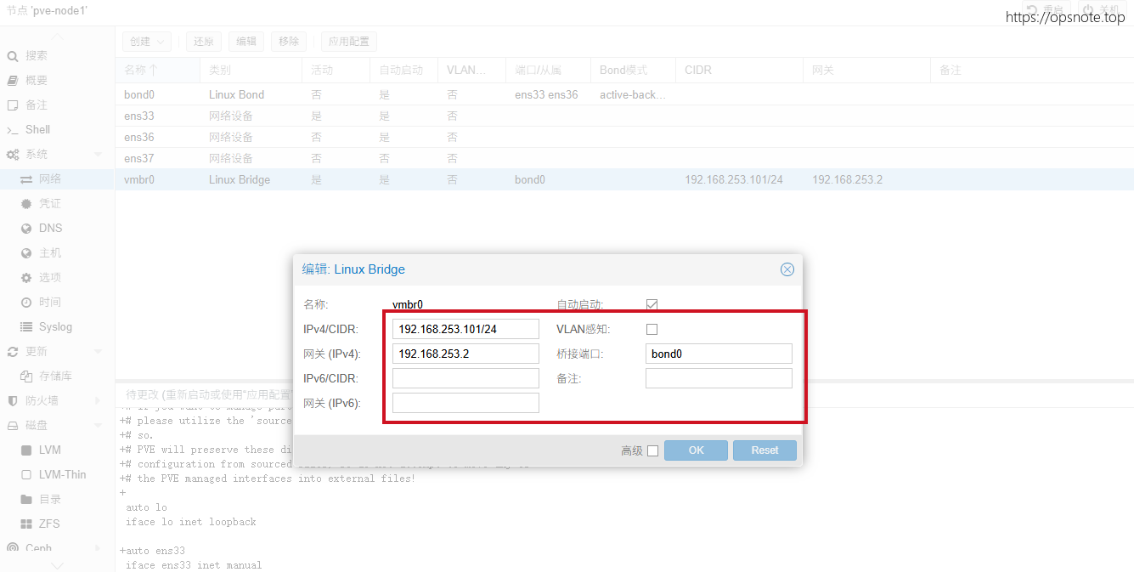
Task: Open the Shell console icon
Action: pyautogui.click(x=13, y=130)
